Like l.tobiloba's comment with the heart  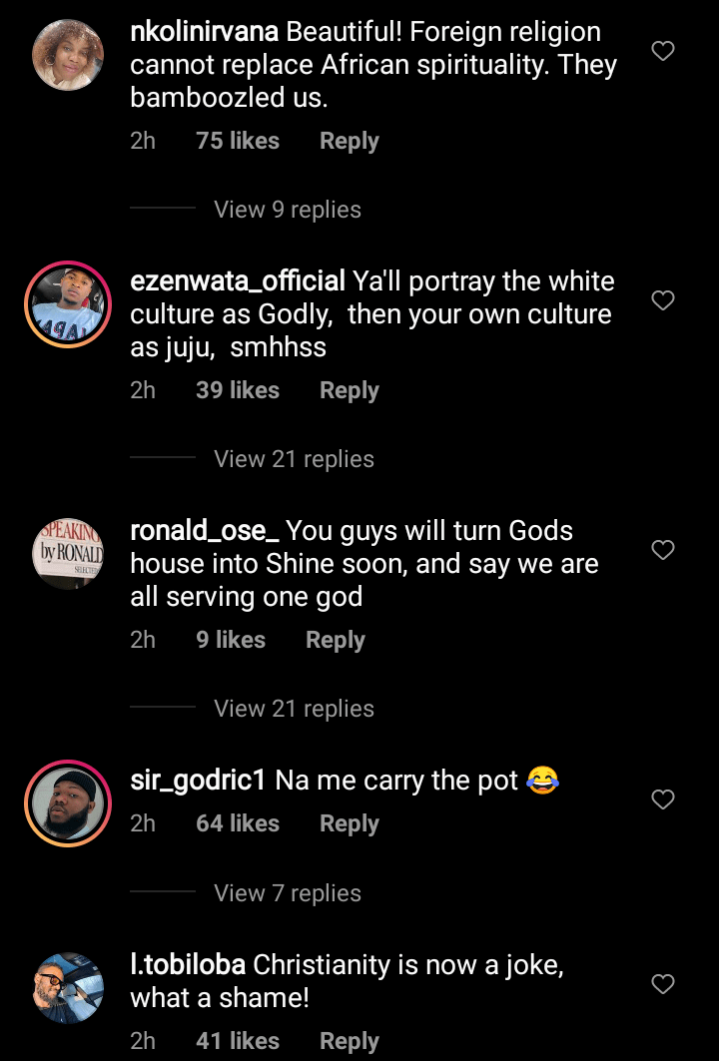point(663,985)
